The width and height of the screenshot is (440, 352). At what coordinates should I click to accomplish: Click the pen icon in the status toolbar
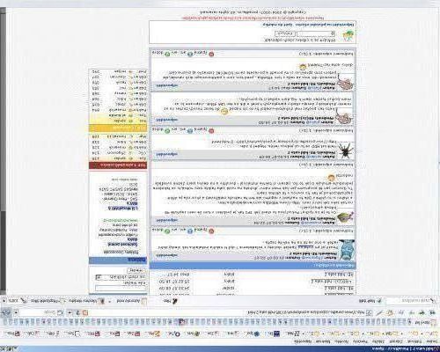[x=175, y=301]
